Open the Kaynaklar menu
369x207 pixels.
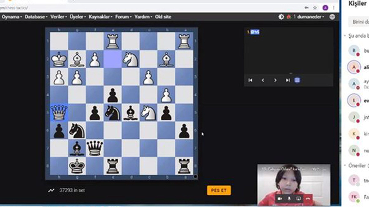[101, 17]
